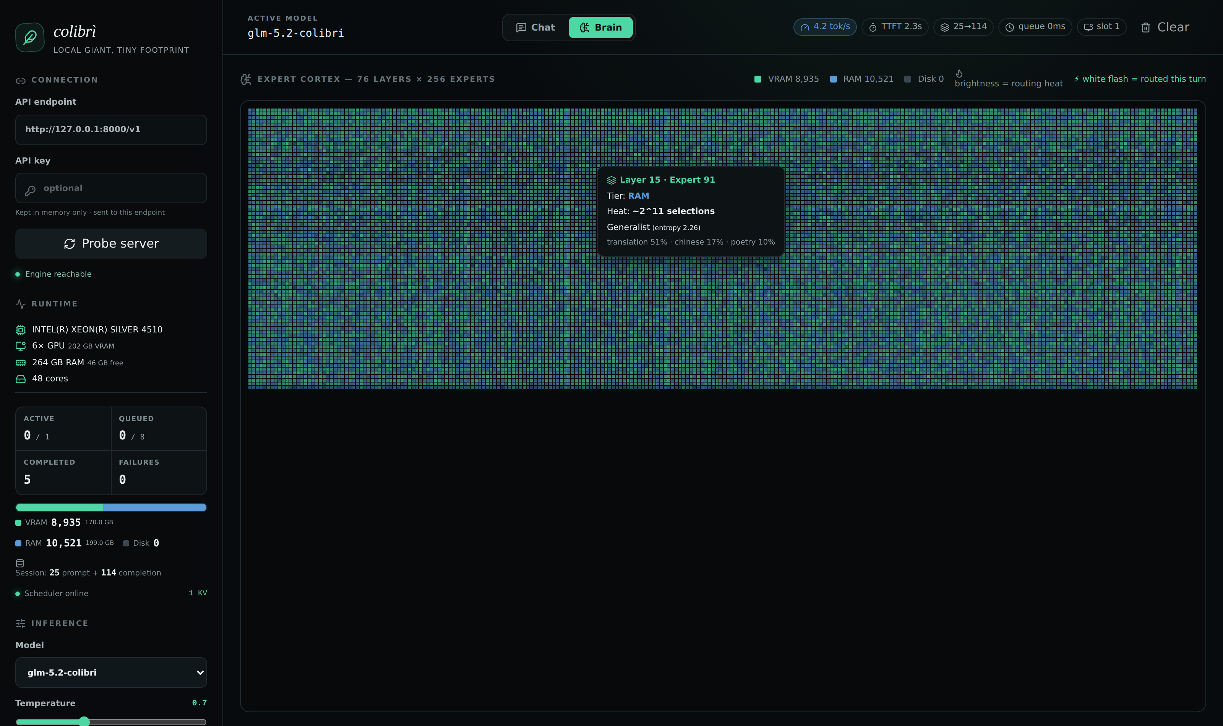The width and height of the screenshot is (1223, 726).
Task: Click the Session 25 prompt + 114 completion text
Action: coord(88,573)
